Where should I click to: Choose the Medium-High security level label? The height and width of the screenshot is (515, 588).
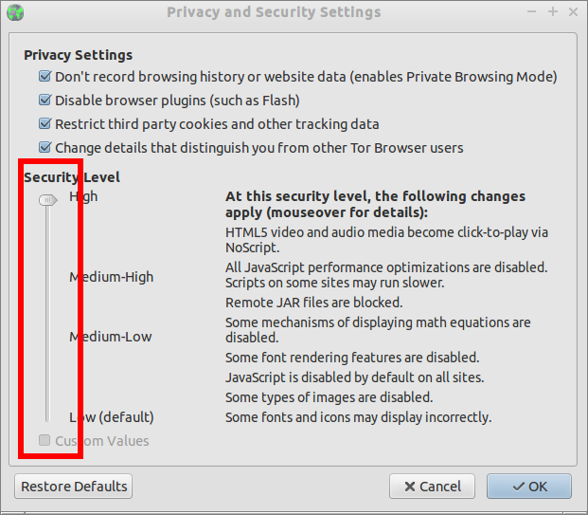pyautogui.click(x=111, y=277)
